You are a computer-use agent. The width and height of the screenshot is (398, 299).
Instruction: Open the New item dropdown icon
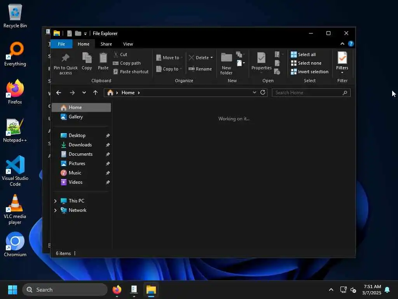tap(241, 63)
